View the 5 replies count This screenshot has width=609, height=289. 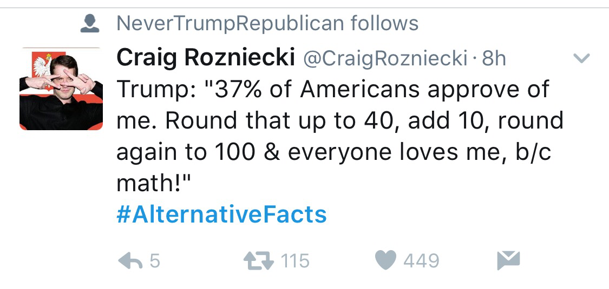(x=154, y=261)
